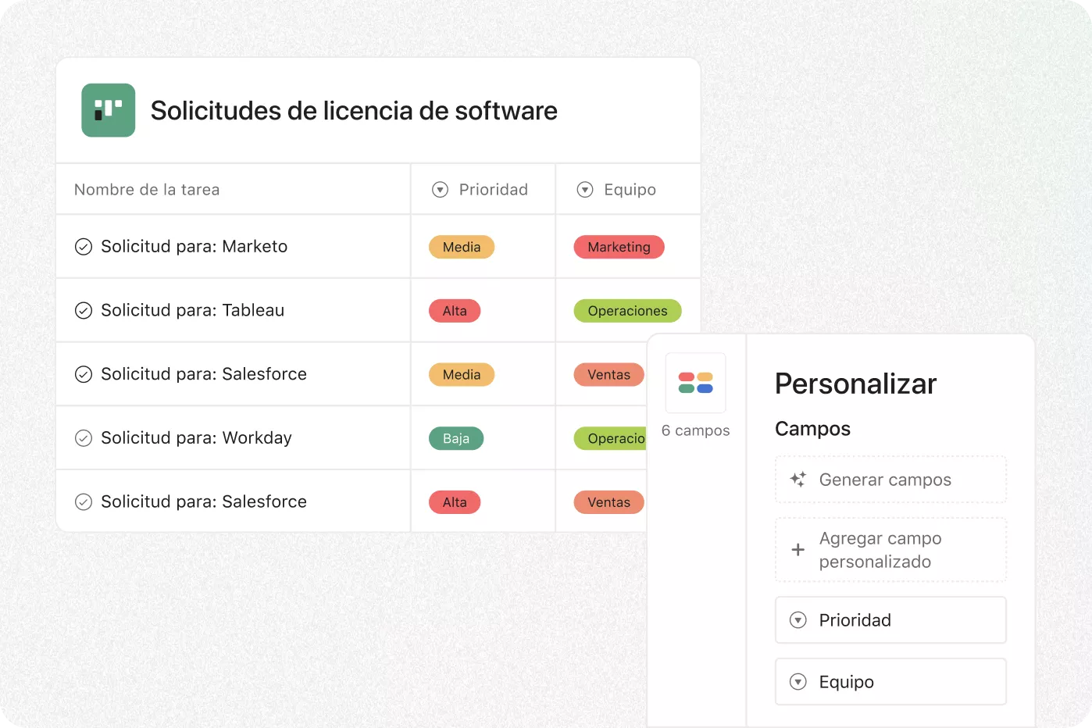Click Ventas team tag in Media priority row
This screenshot has height=728, width=1092.
[x=609, y=375]
